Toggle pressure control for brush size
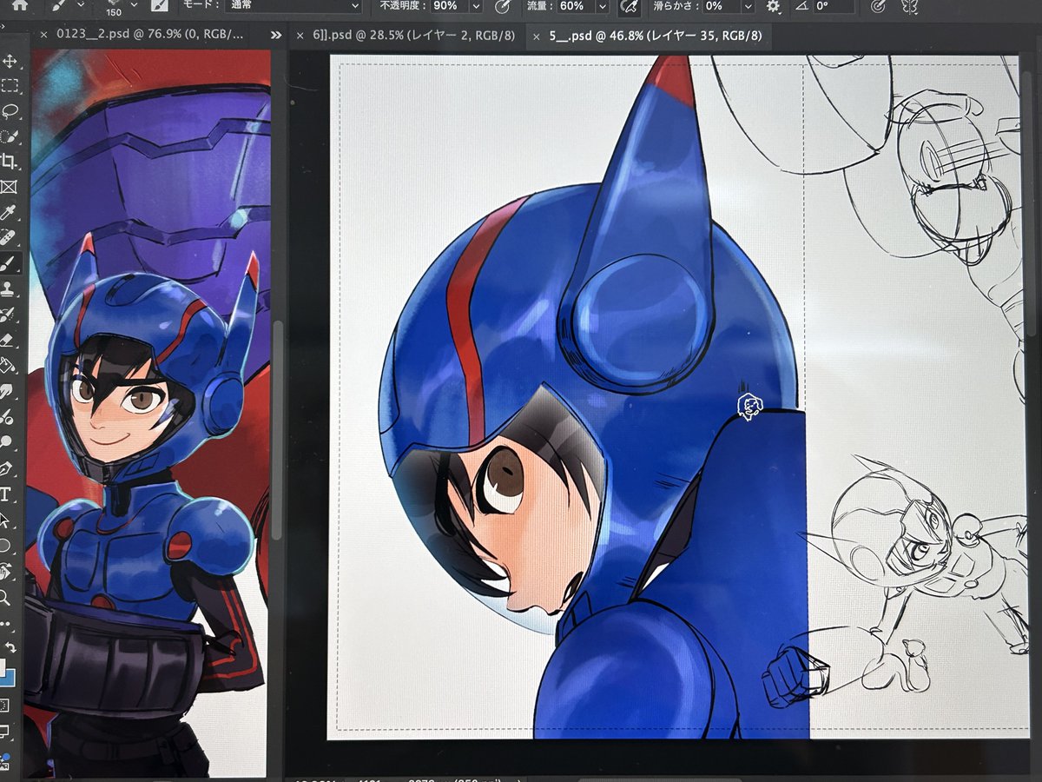Viewport: 1042px width, 782px height. tap(876, 6)
